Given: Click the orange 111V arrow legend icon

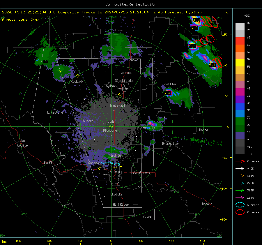Looking at the screenshot, I should pos(240,176).
